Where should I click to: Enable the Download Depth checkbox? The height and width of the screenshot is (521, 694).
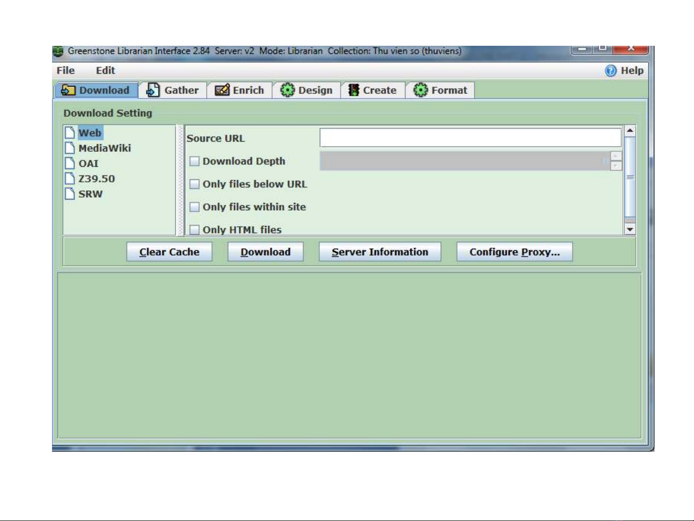(195, 161)
